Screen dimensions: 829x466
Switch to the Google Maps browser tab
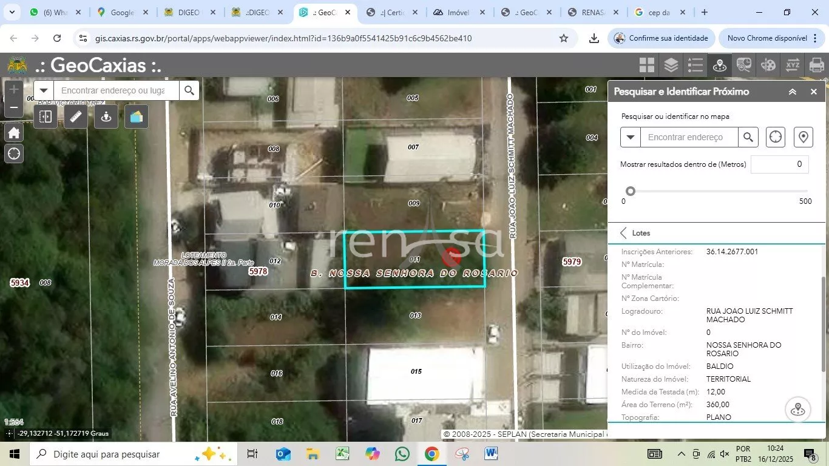coord(121,12)
